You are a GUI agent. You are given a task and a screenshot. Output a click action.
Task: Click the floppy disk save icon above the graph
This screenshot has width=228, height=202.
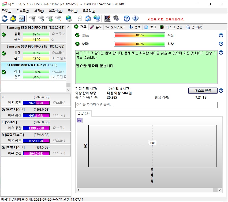click(x=79, y=120)
